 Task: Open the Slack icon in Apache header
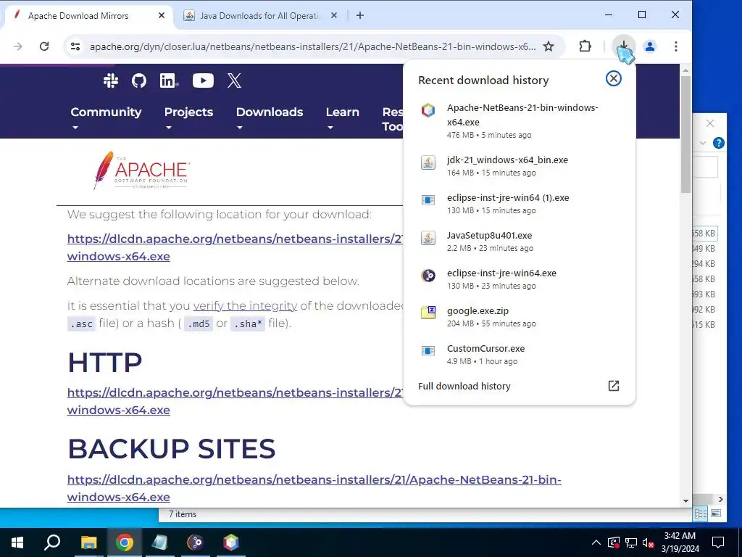tap(111, 81)
